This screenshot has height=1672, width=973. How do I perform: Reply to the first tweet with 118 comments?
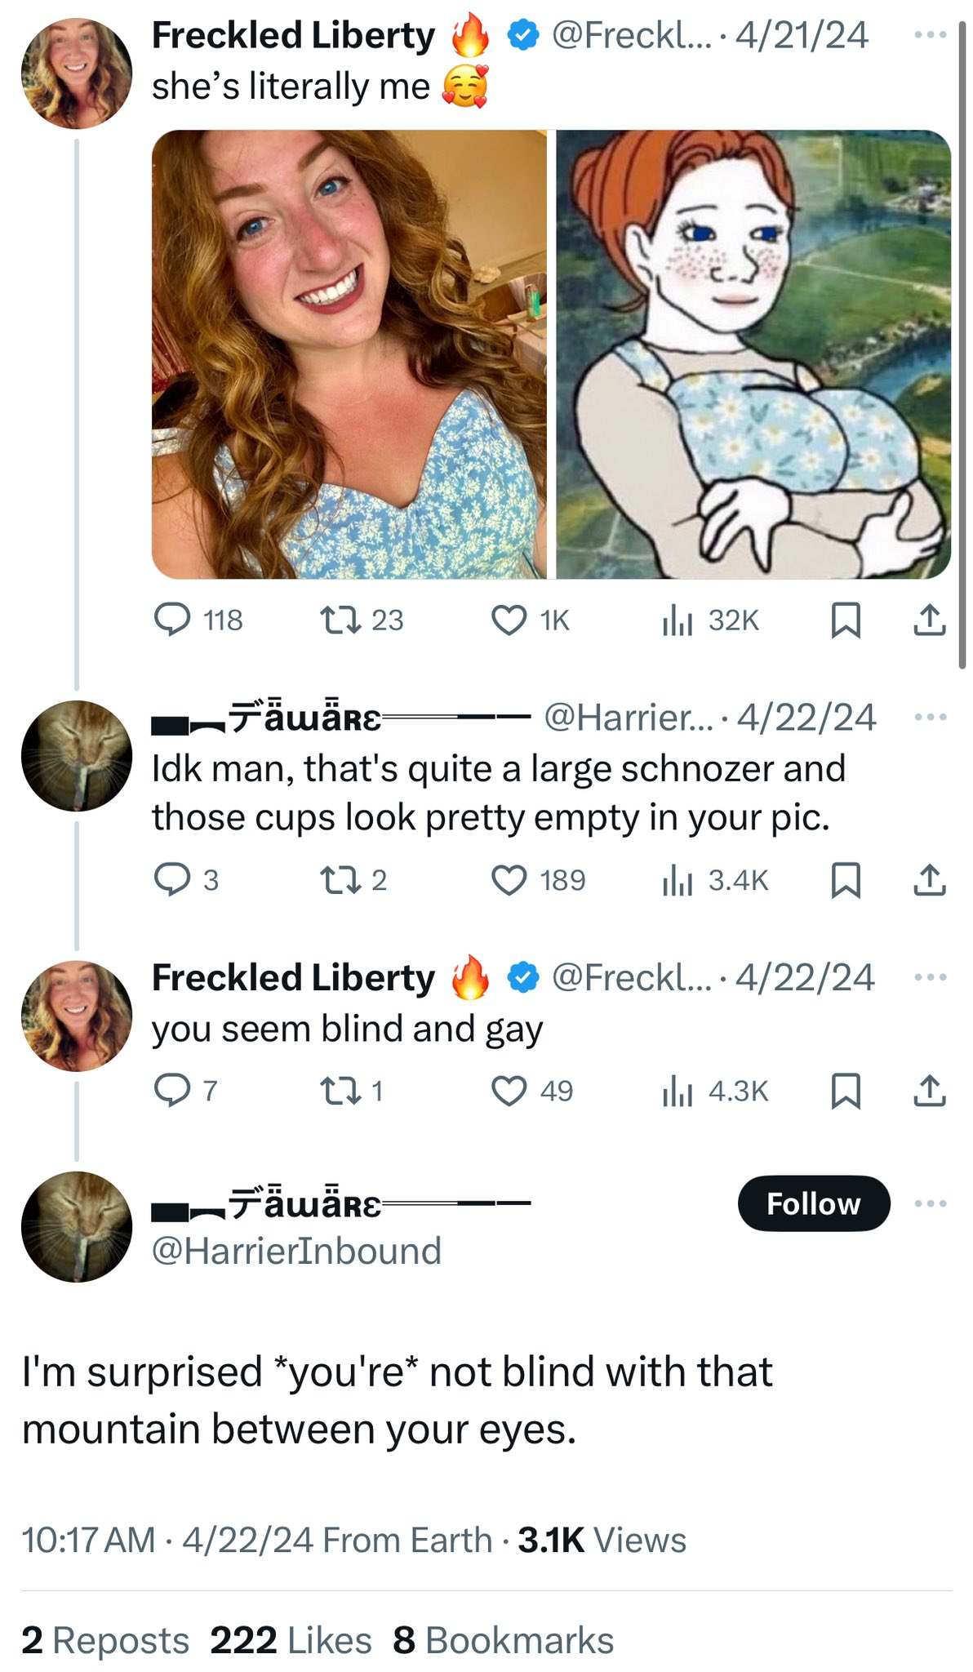173,620
